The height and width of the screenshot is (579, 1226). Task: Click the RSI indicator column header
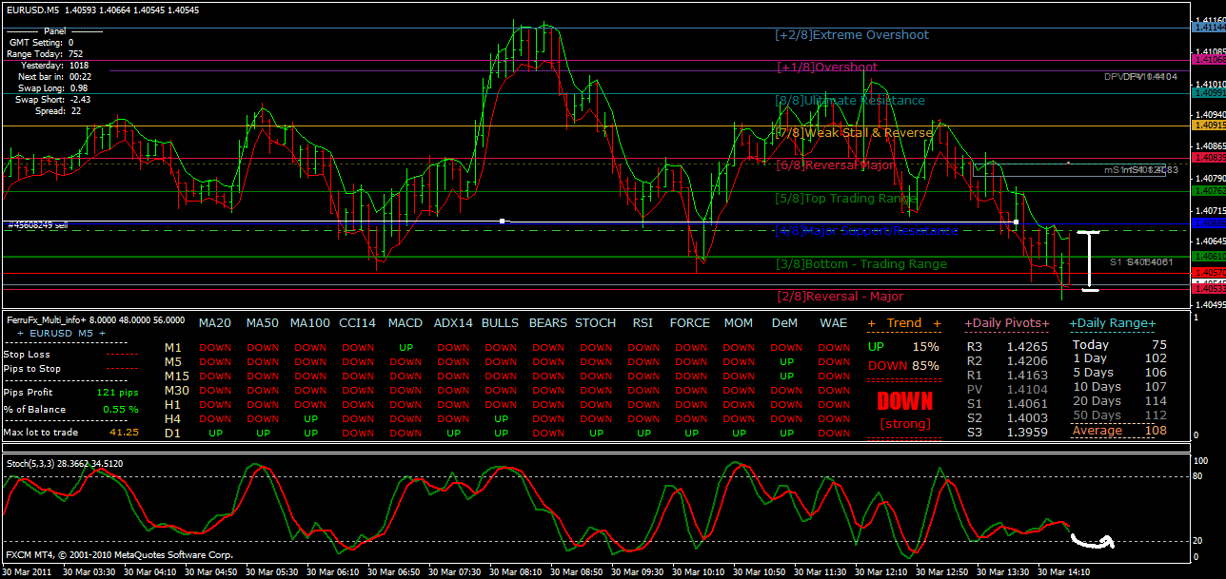[643, 323]
